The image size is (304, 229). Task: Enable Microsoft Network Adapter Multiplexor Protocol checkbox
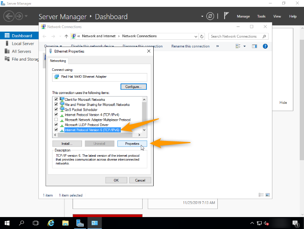point(56,120)
